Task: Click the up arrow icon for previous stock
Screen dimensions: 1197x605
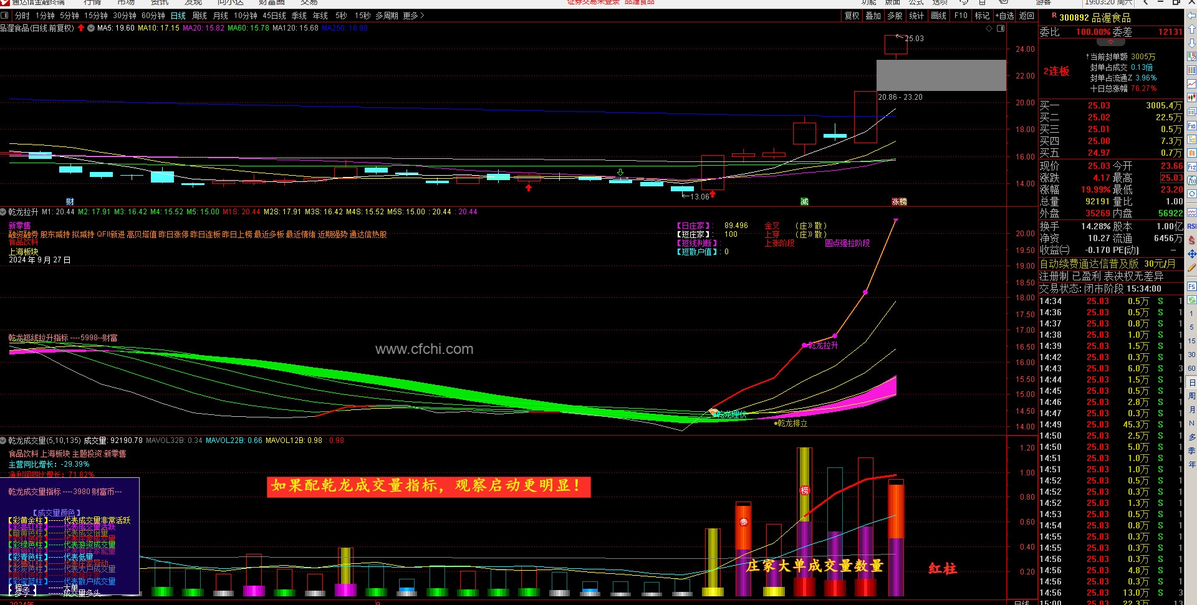Action: 1191,29
